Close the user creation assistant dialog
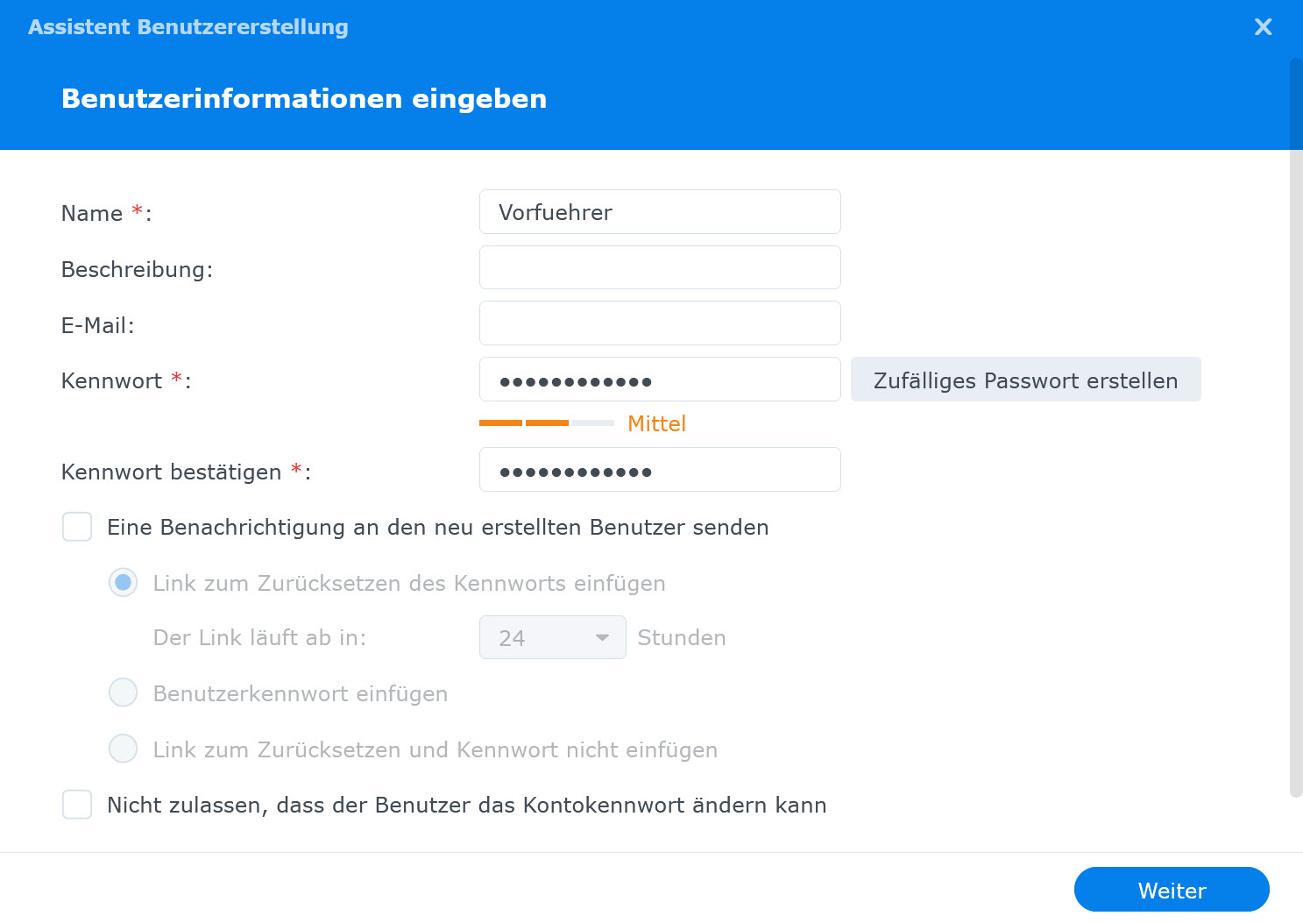This screenshot has width=1303, height=923. 1263,27
